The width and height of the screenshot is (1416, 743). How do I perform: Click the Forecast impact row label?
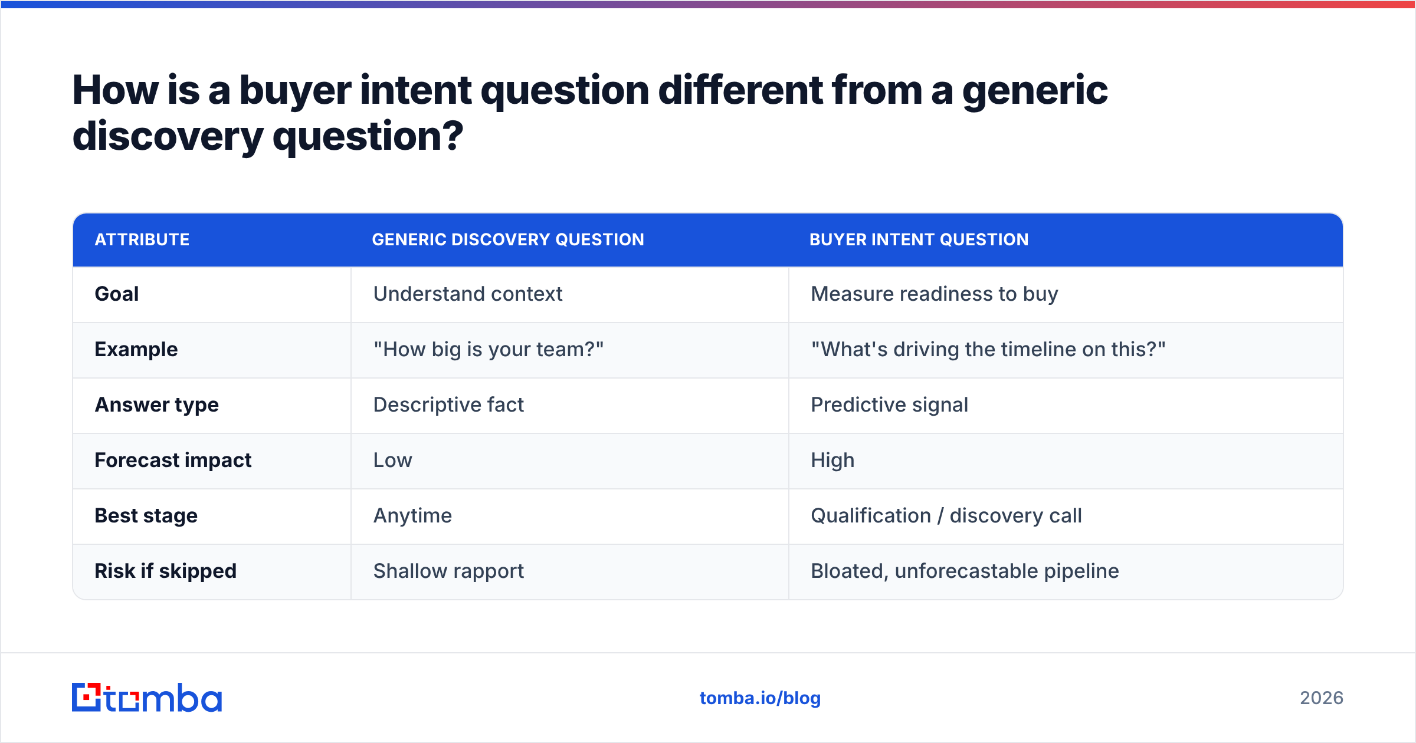(173, 460)
